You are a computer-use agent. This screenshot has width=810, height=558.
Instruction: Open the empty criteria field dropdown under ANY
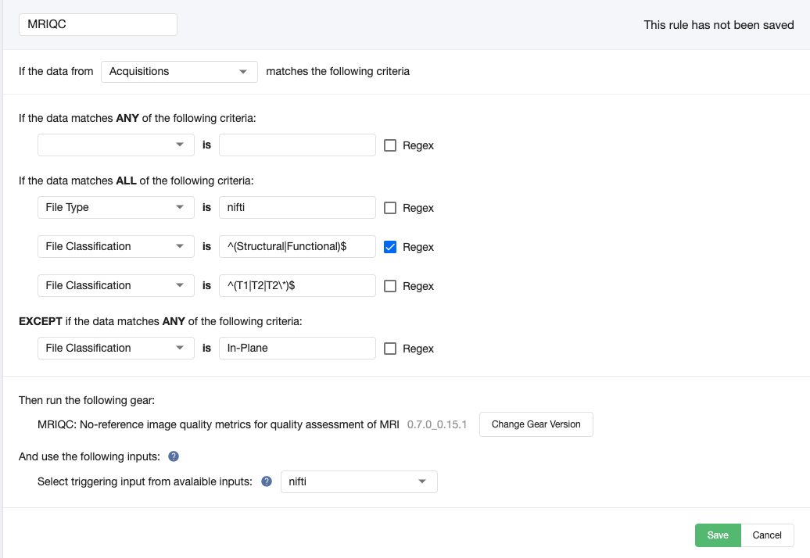tap(116, 145)
